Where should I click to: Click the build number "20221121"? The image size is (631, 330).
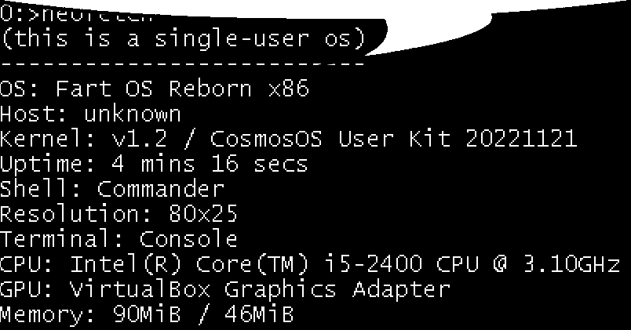(520, 140)
